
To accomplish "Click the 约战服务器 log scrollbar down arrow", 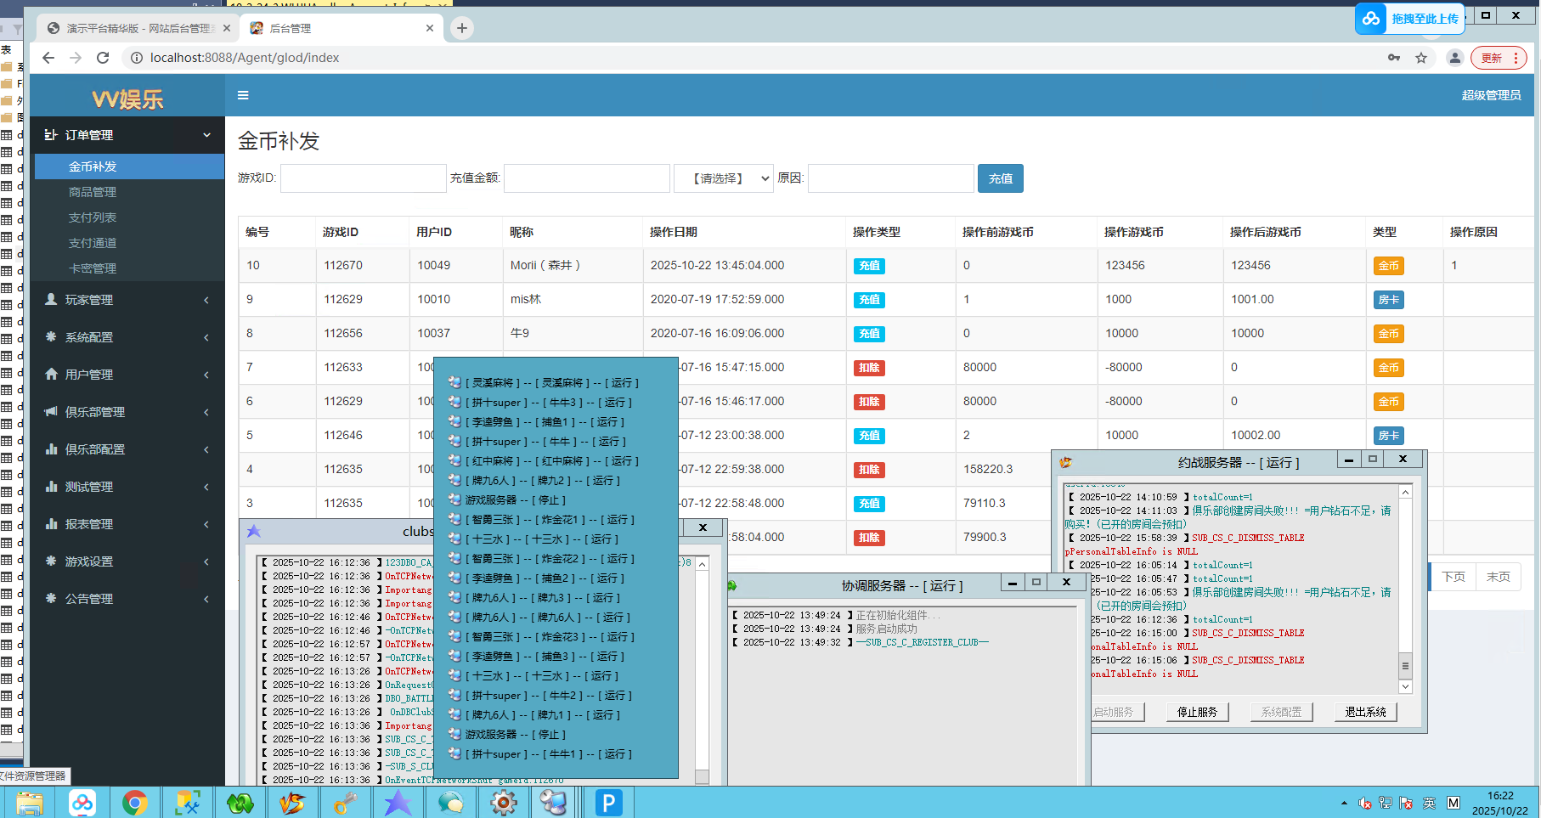I will pyautogui.click(x=1405, y=686).
